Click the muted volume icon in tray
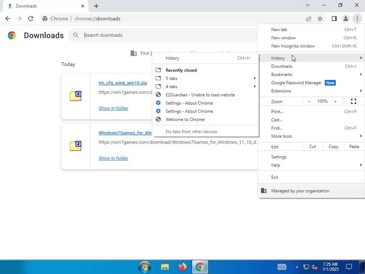365x274 pixels. coord(314,267)
